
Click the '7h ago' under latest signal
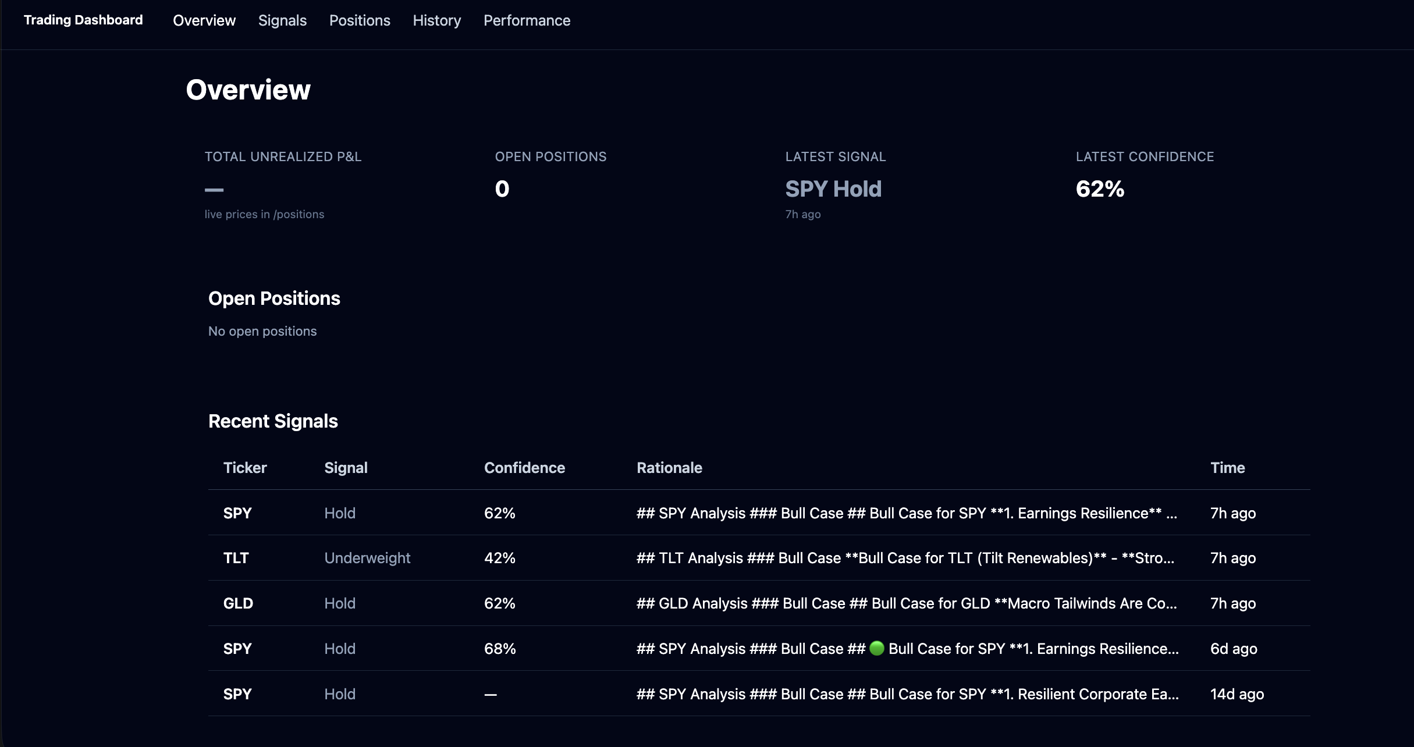(x=803, y=214)
